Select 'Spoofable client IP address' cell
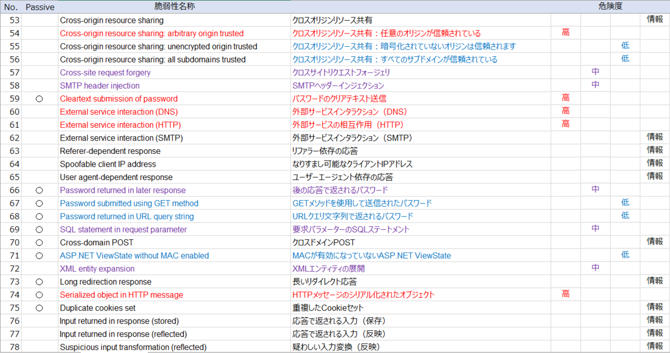 click(174, 164)
